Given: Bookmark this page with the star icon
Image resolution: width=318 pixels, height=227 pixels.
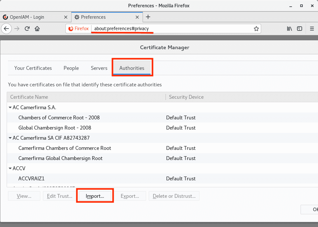Looking at the screenshot, I should 256,29.
